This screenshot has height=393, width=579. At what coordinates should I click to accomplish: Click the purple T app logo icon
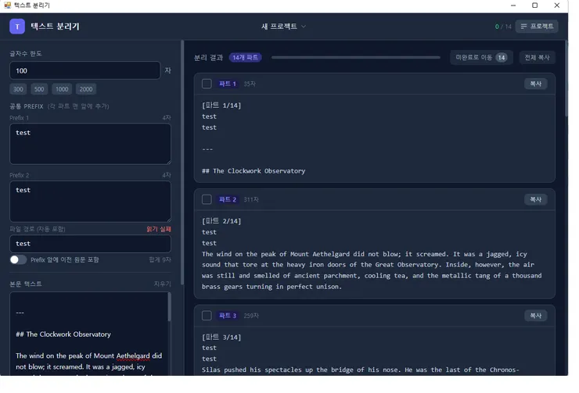[x=17, y=27]
